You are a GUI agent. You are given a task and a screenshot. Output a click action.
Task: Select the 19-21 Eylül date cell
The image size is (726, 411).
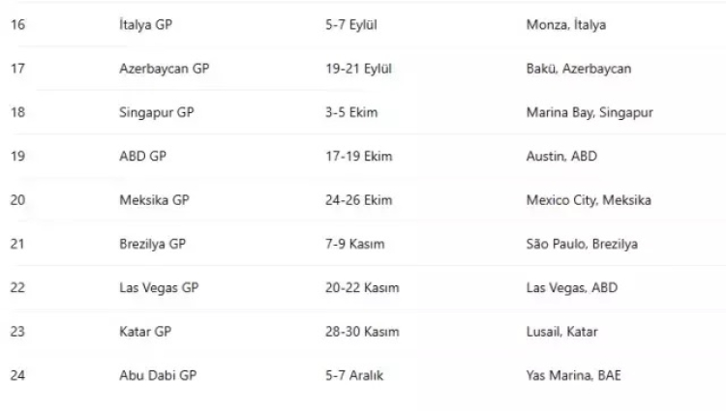(358, 69)
